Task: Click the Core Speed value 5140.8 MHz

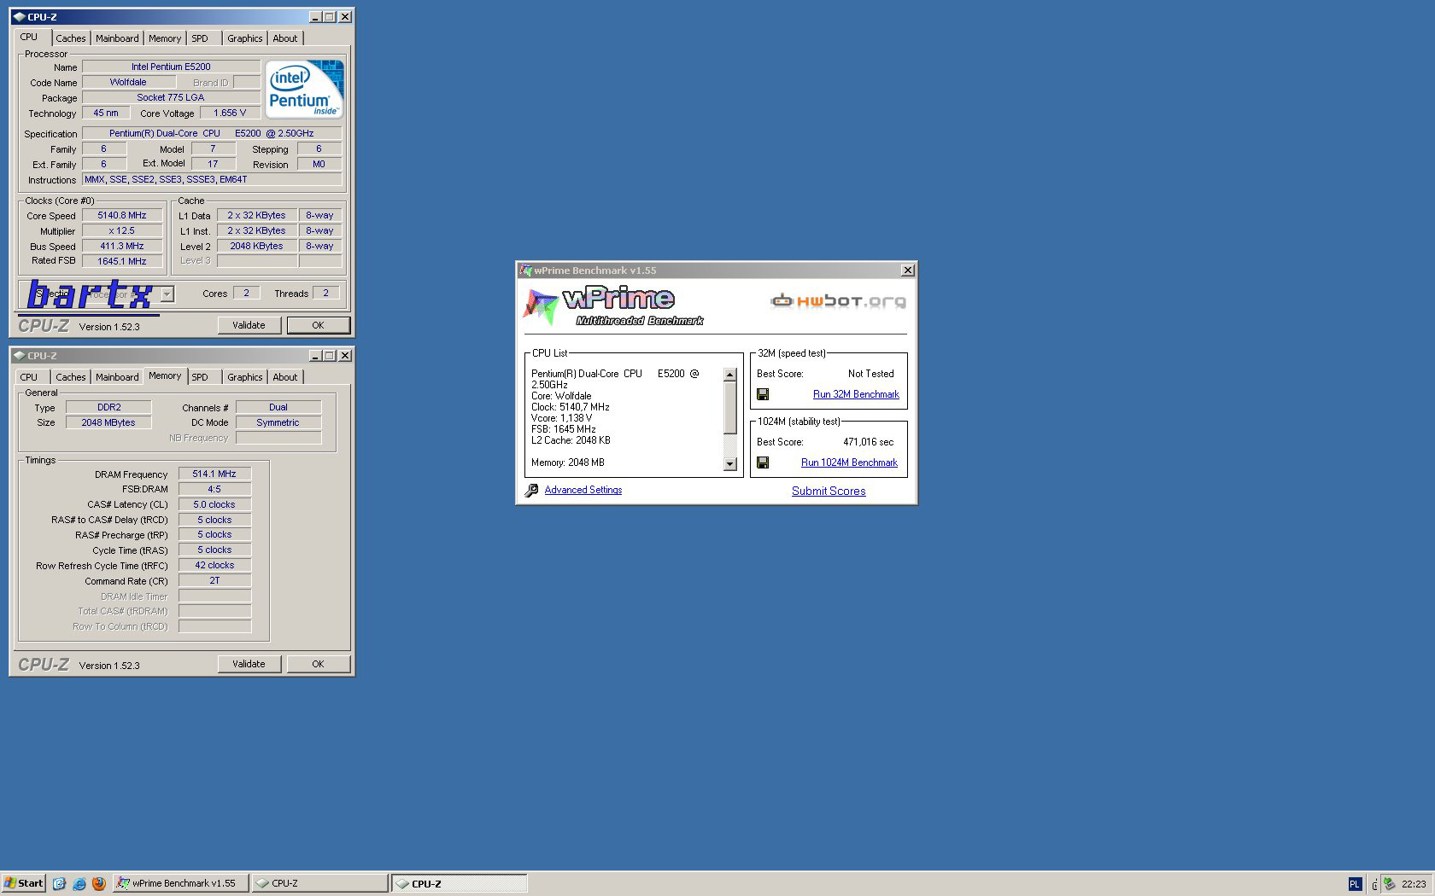Action: tap(122, 216)
